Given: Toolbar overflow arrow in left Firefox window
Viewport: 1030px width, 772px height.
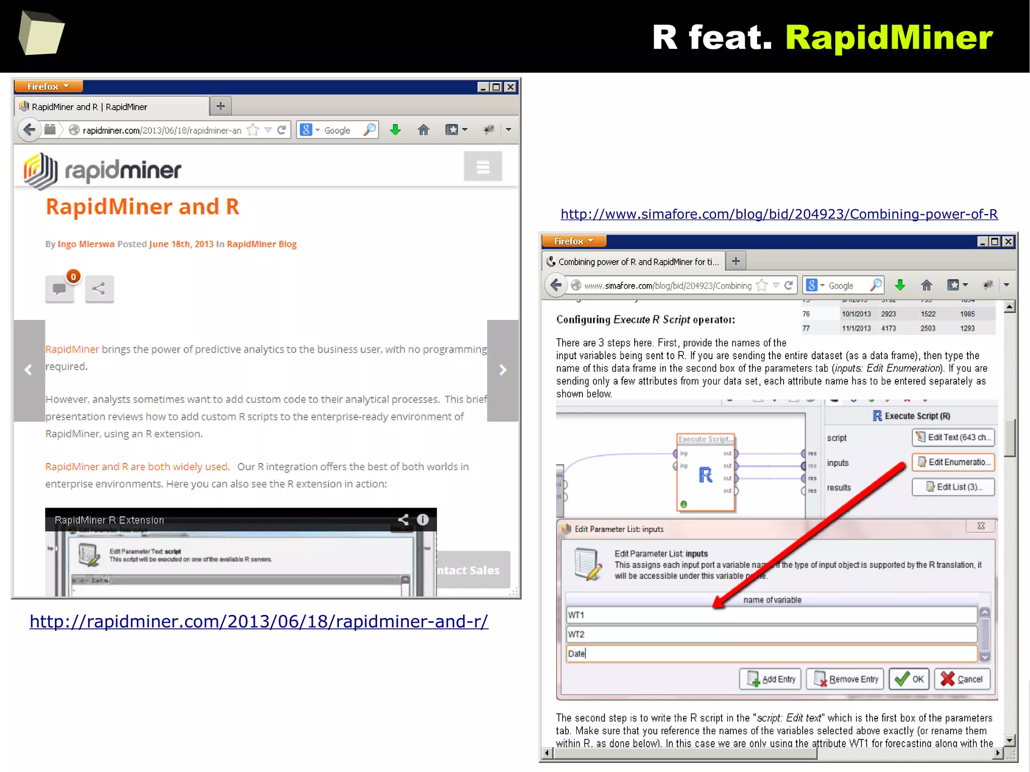Looking at the screenshot, I should coord(508,130).
